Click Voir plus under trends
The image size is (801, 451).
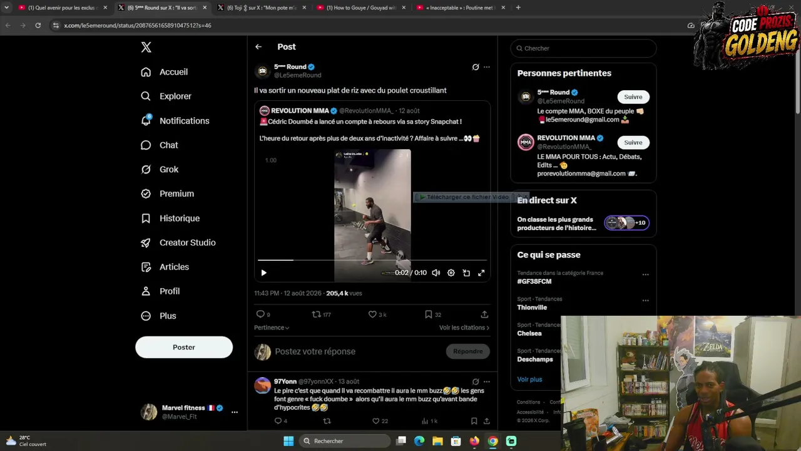click(x=529, y=380)
